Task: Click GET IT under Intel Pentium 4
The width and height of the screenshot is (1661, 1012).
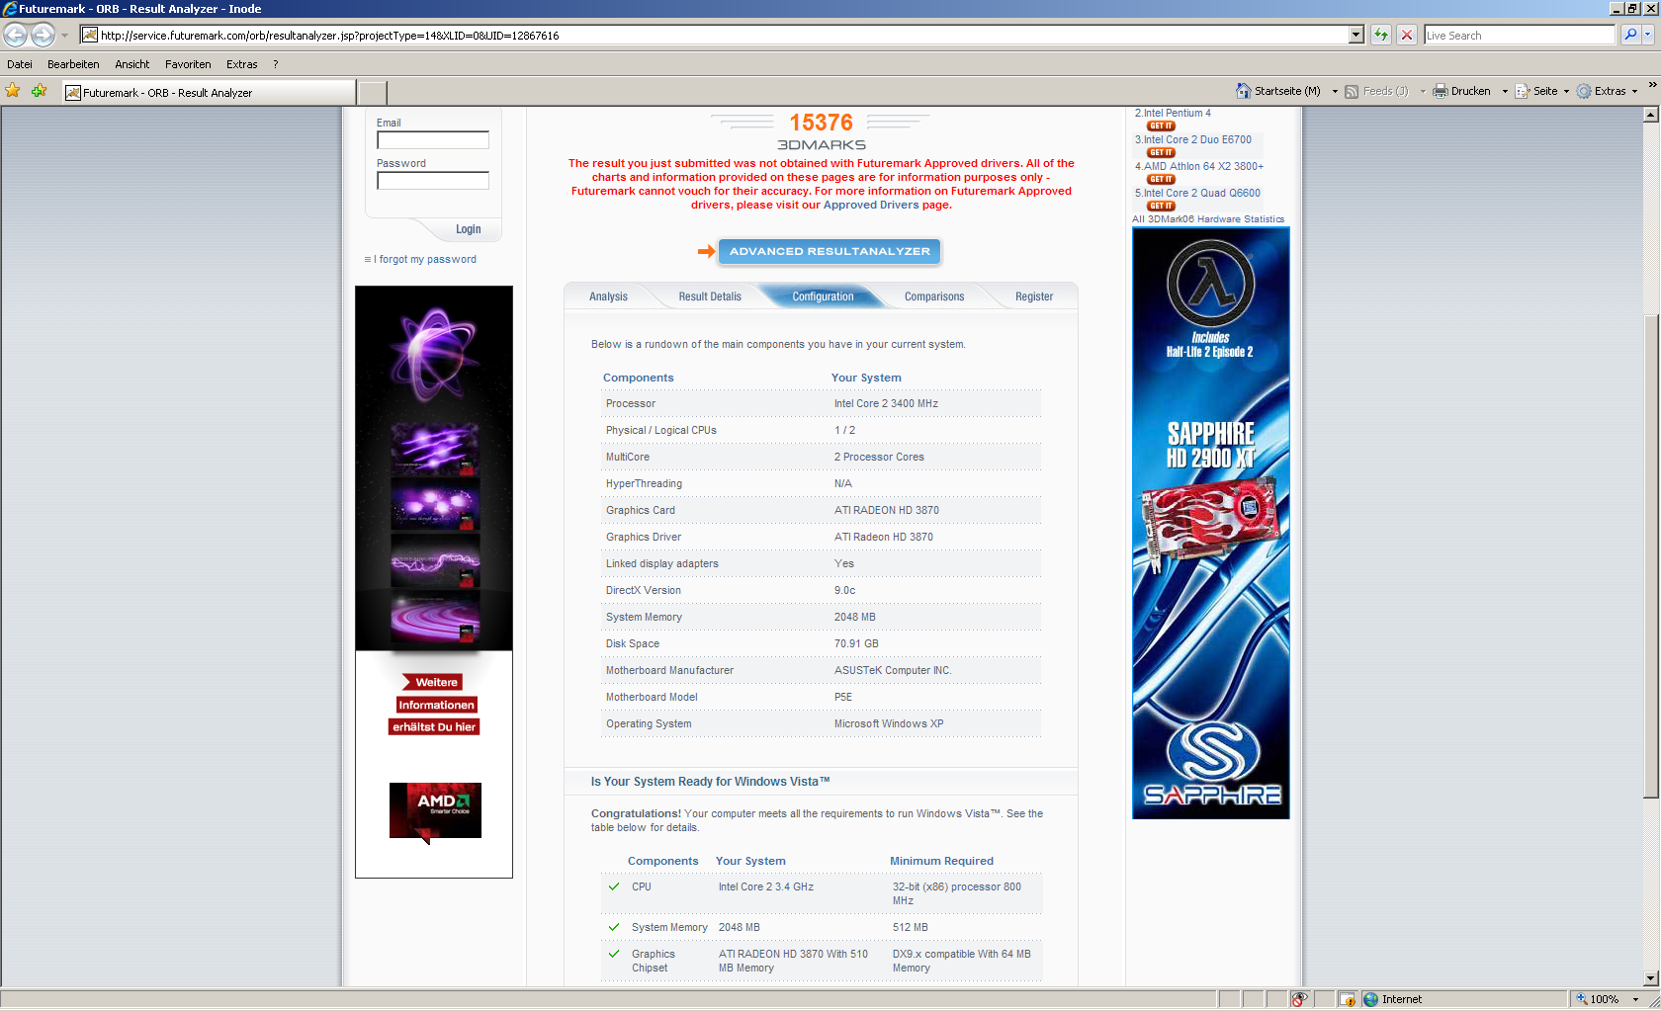Action: (x=1161, y=126)
